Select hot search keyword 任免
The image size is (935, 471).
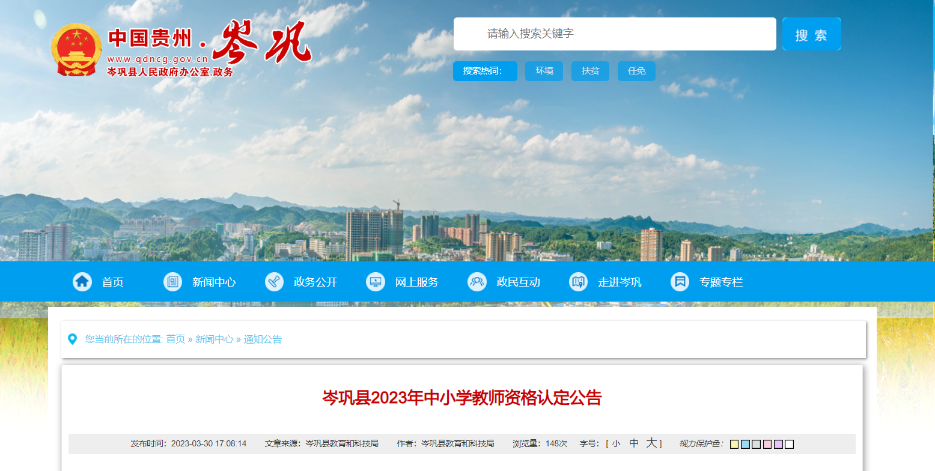click(637, 71)
